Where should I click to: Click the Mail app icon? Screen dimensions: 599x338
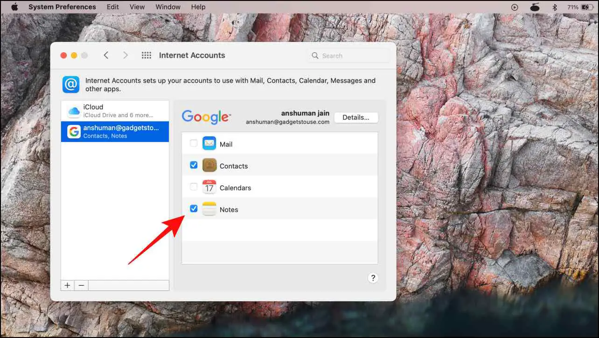(x=209, y=143)
